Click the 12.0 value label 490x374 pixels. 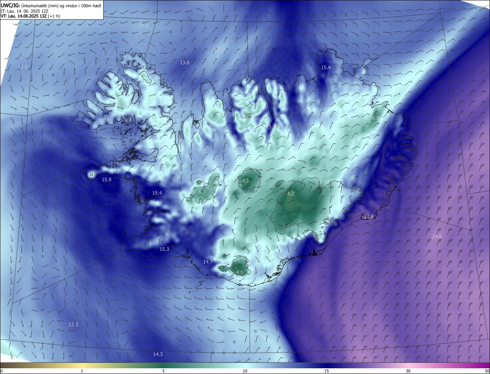[23, 67]
